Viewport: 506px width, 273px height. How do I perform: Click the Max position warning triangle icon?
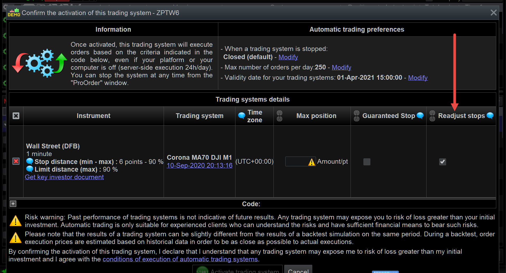(311, 162)
